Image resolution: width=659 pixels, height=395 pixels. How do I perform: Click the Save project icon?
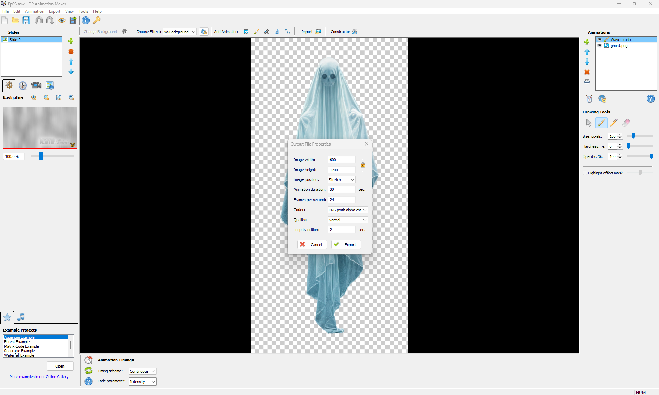click(26, 20)
